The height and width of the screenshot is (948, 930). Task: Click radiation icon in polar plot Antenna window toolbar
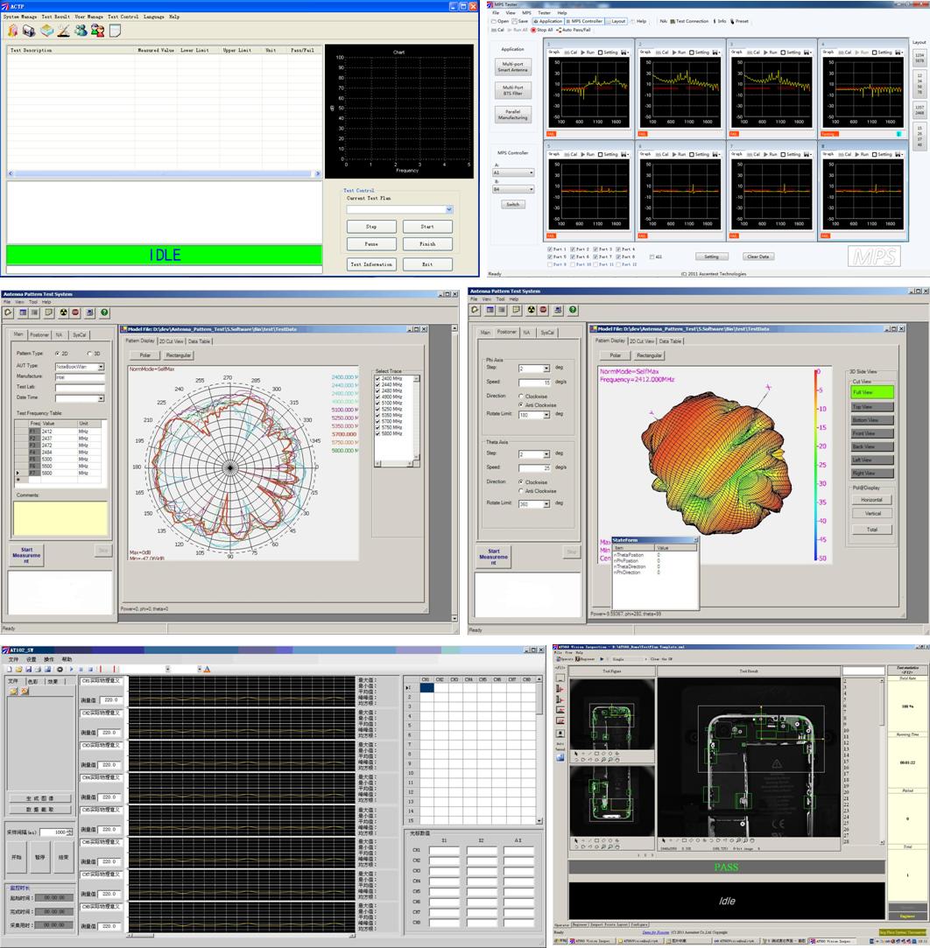[64, 312]
